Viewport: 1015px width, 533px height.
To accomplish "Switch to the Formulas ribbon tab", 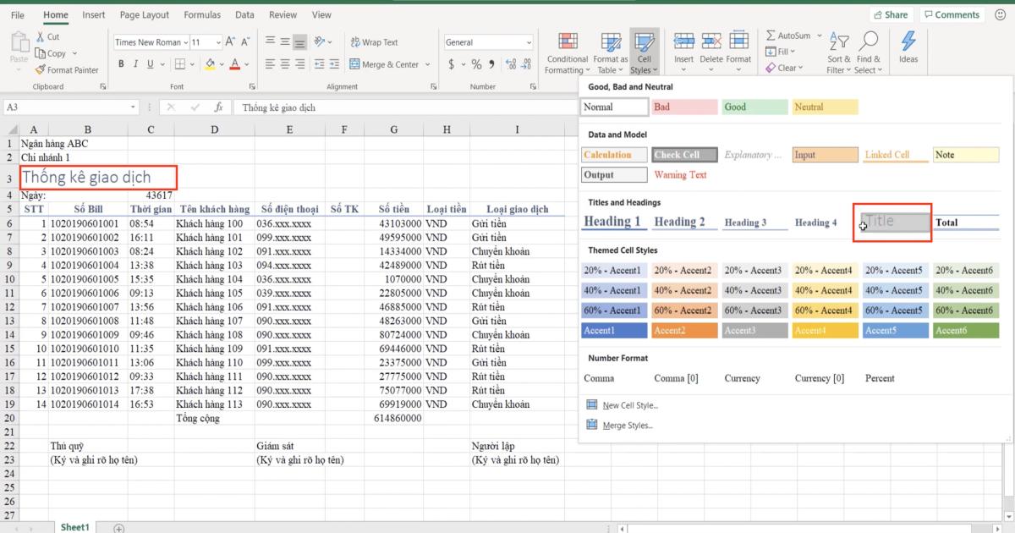I will click(x=202, y=14).
